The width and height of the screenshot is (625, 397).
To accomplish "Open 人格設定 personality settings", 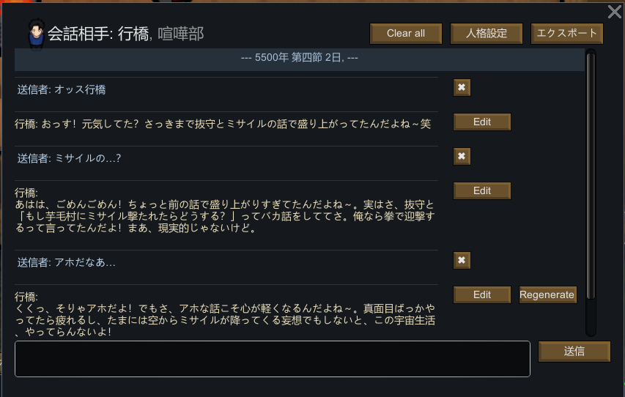I will point(486,34).
